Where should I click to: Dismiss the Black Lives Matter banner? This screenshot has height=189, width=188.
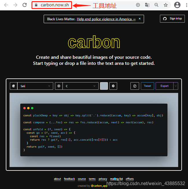(x=140, y=19)
